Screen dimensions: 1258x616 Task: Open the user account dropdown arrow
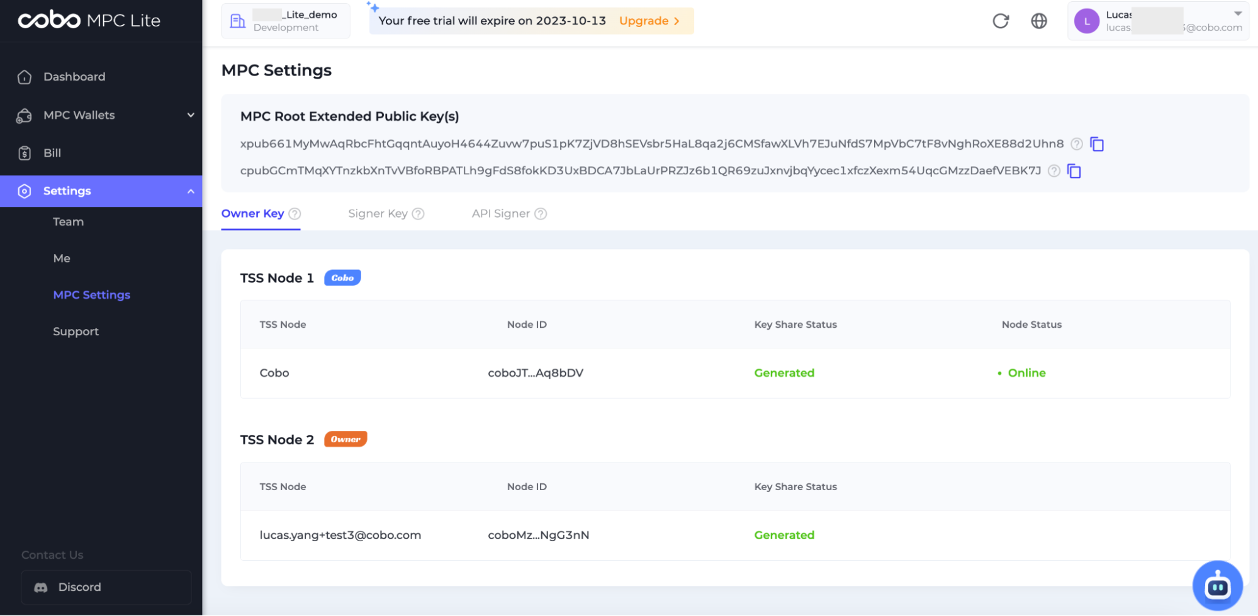coord(1238,14)
